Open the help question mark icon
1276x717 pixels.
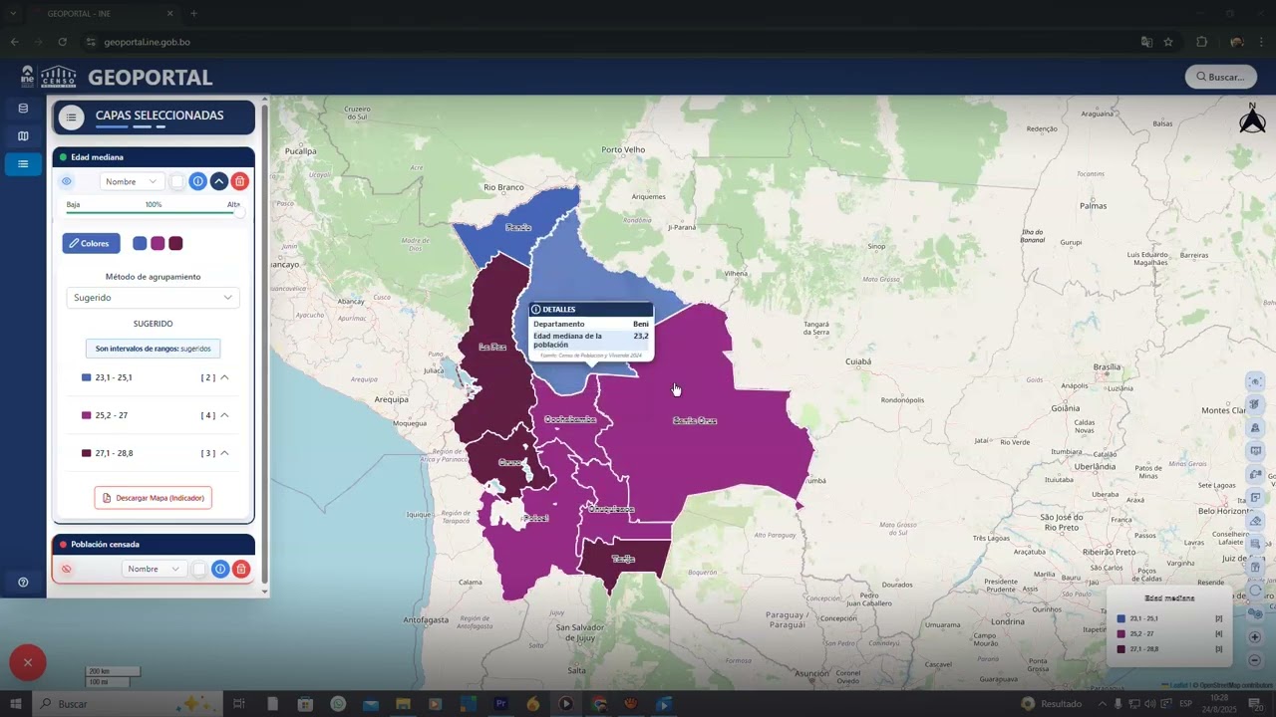click(x=23, y=583)
